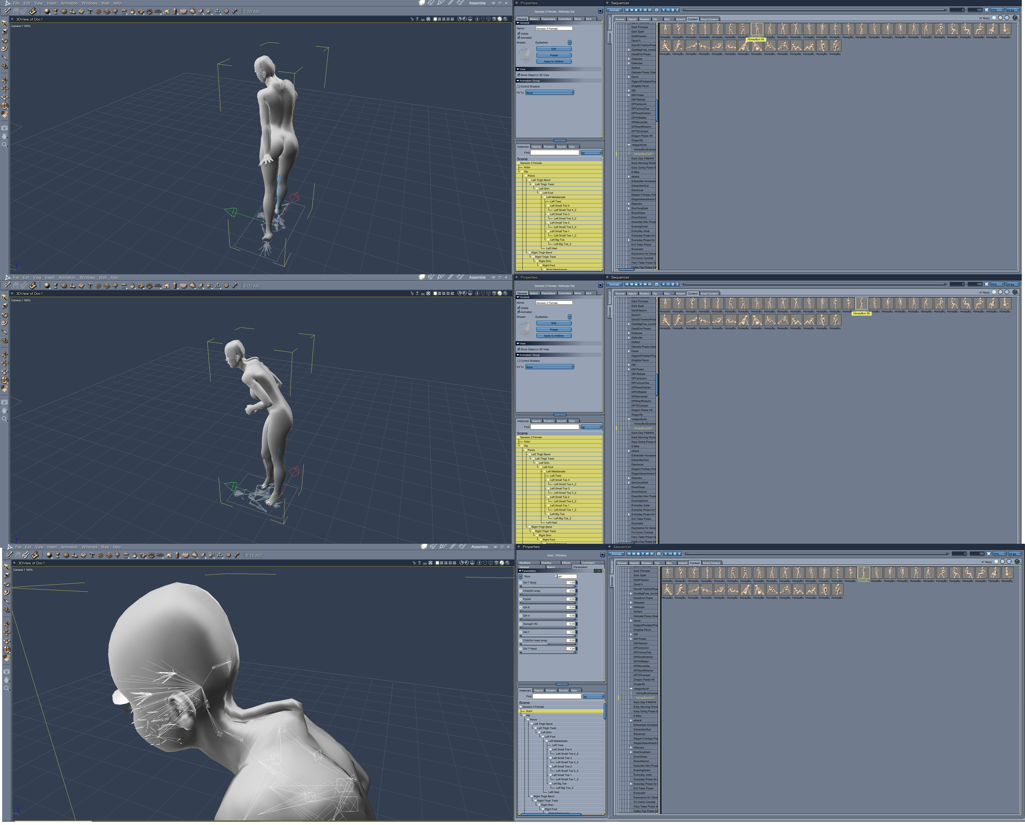Toggle Show Object in 3D View, top window

[518, 75]
